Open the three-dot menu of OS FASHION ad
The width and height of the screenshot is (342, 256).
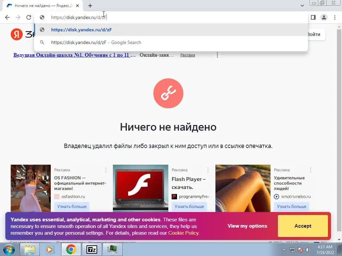click(106, 170)
